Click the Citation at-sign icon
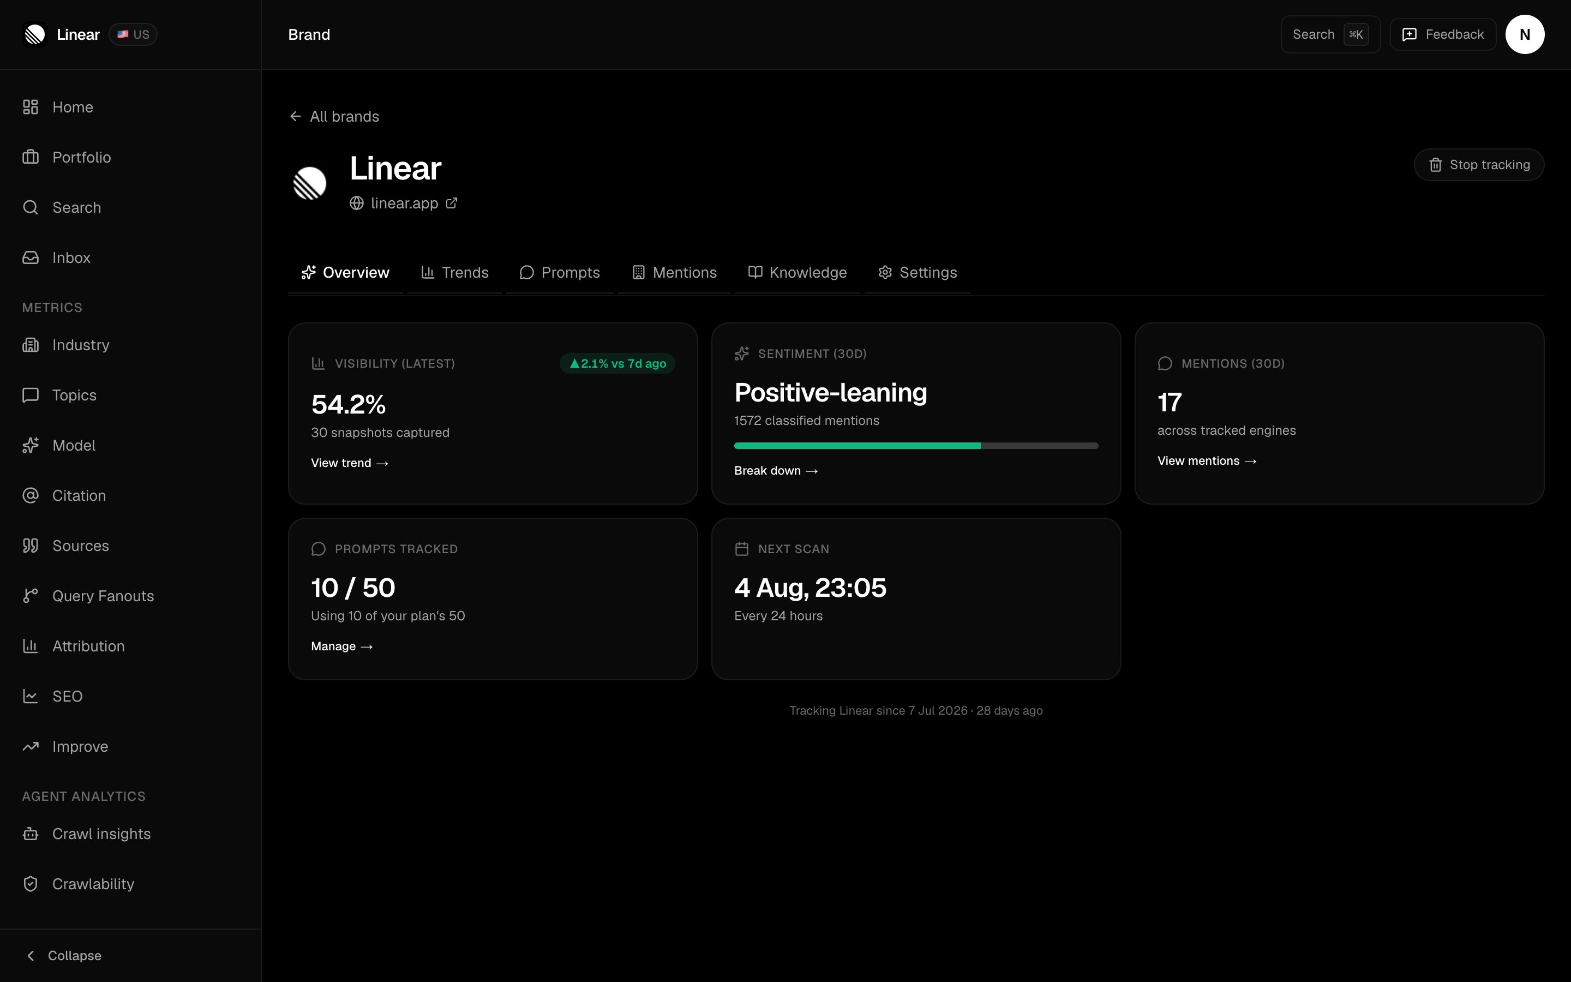Image resolution: width=1571 pixels, height=982 pixels. tap(31, 495)
